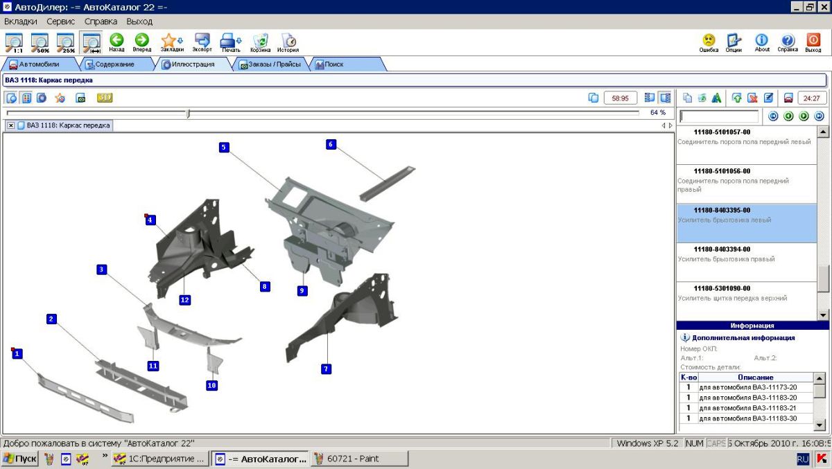Image resolution: width=832 pixels, height=469 pixels.
Task: Click callout number 12 on illustration
Action: tap(184, 300)
